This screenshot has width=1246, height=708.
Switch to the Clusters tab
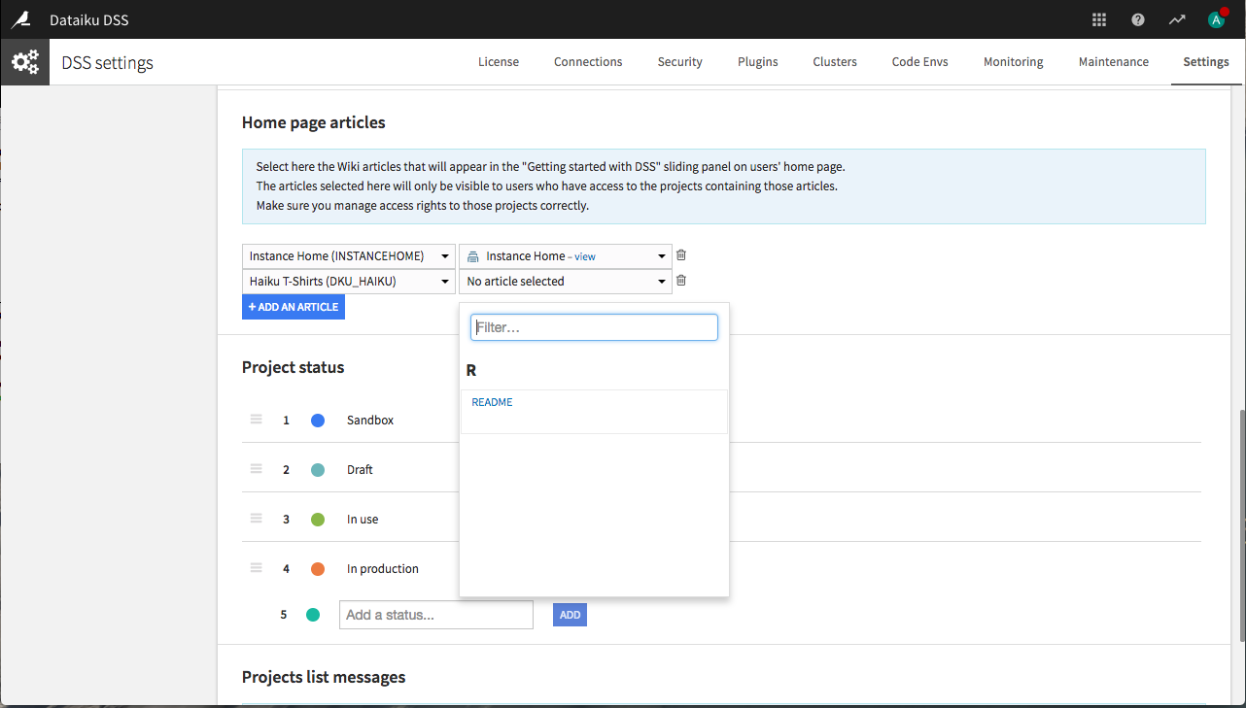(x=835, y=61)
